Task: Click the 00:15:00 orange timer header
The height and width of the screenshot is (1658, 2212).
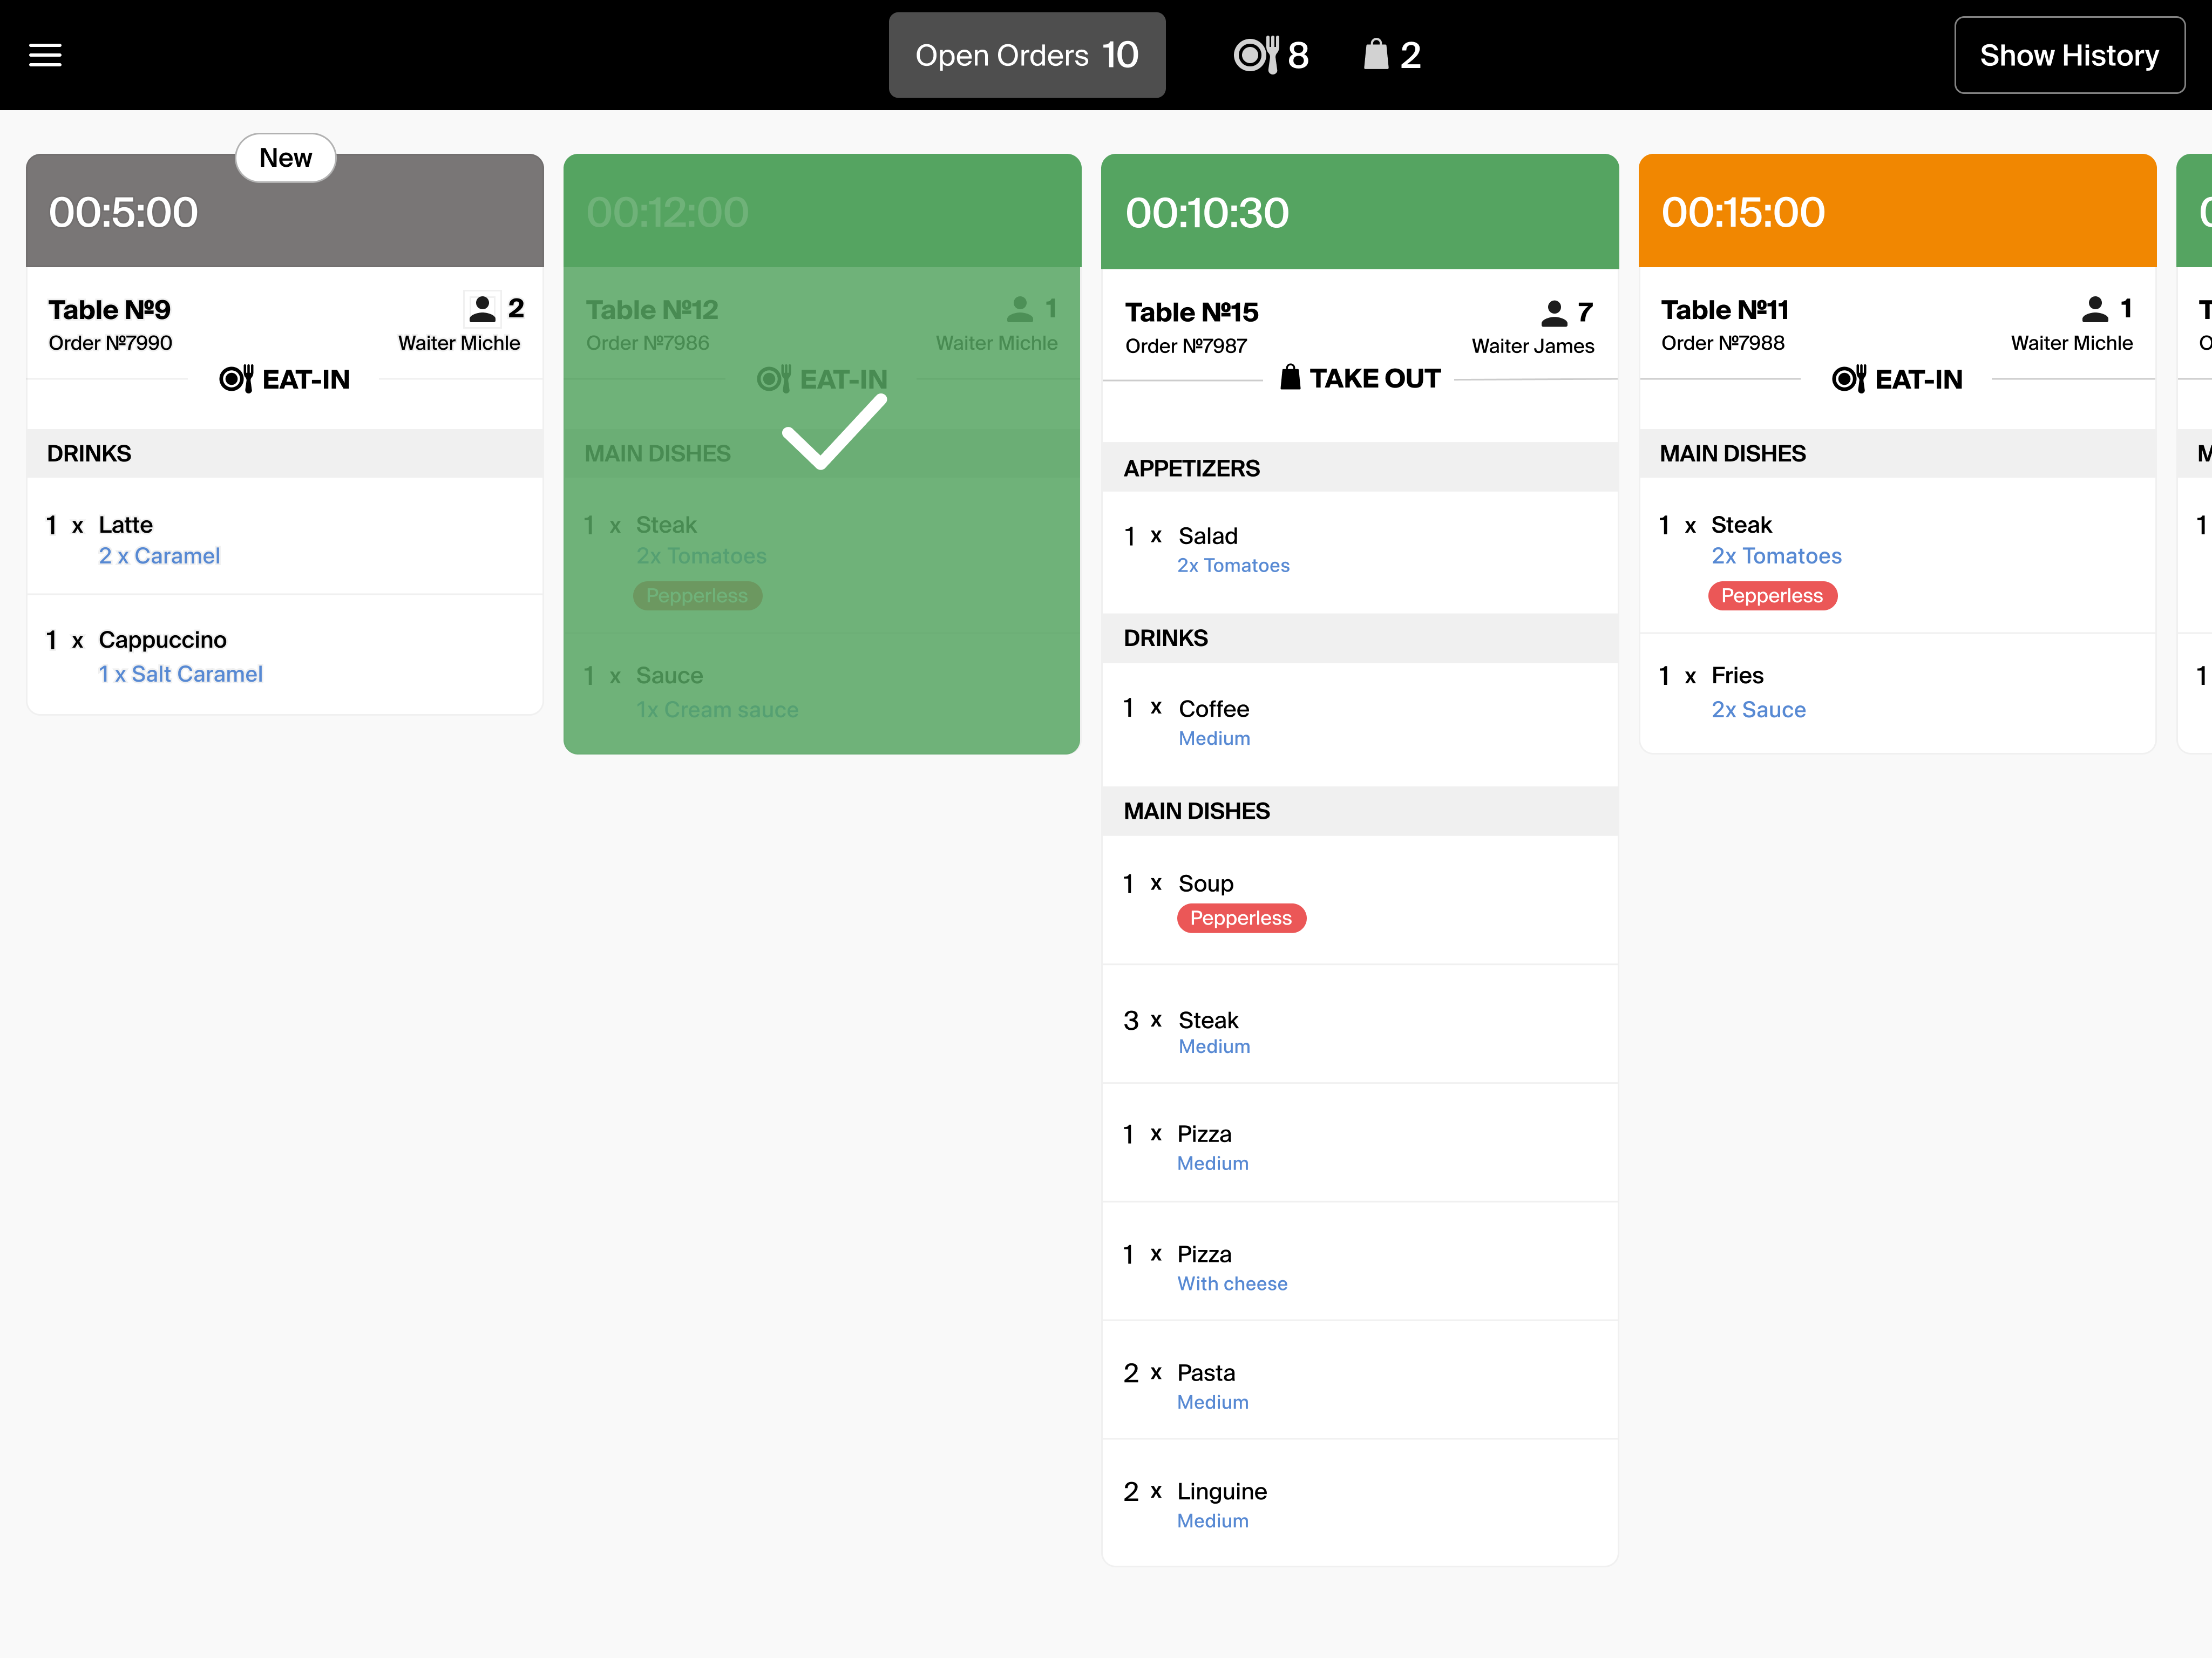Action: [1897, 211]
